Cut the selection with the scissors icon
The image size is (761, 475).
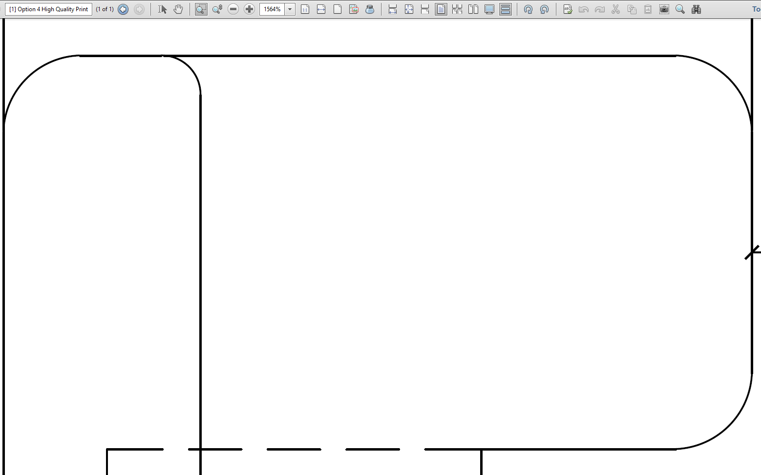[x=616, y=9]
